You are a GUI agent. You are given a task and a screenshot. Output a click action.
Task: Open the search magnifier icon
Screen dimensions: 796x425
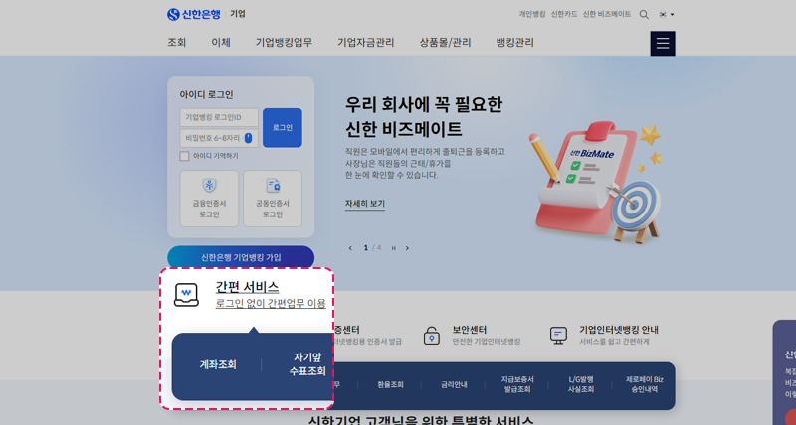point(644,15)
